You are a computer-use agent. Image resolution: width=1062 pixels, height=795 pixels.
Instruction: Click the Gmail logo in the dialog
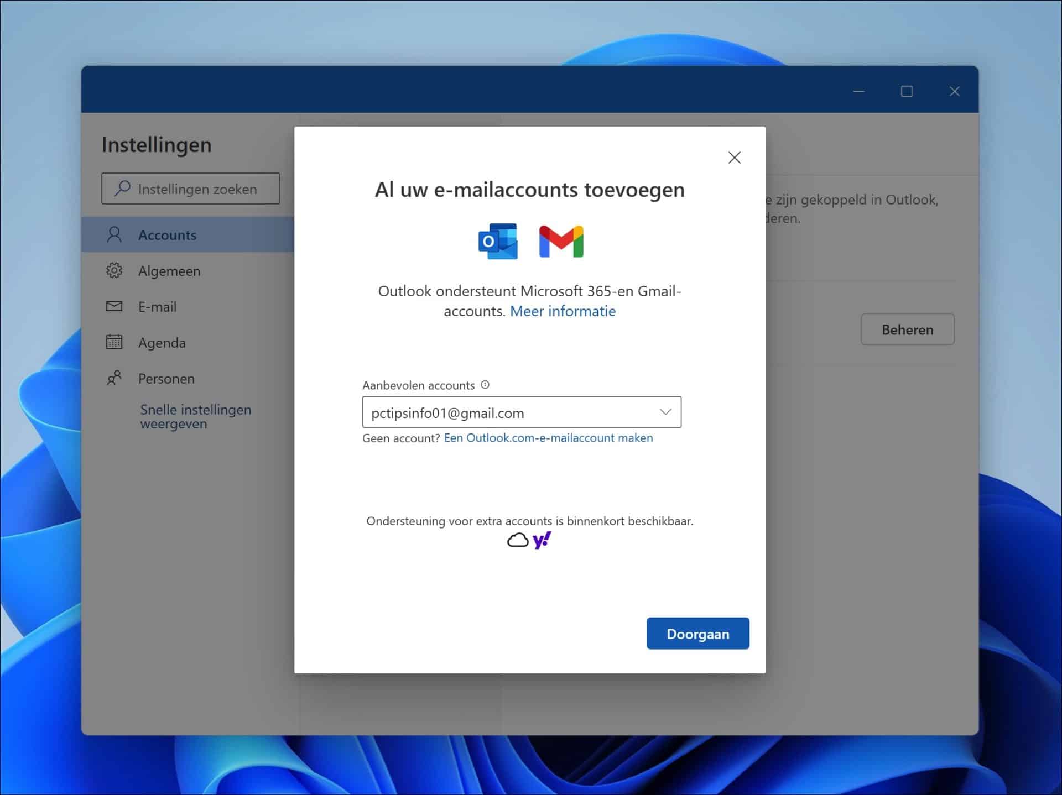pos(560,240)
